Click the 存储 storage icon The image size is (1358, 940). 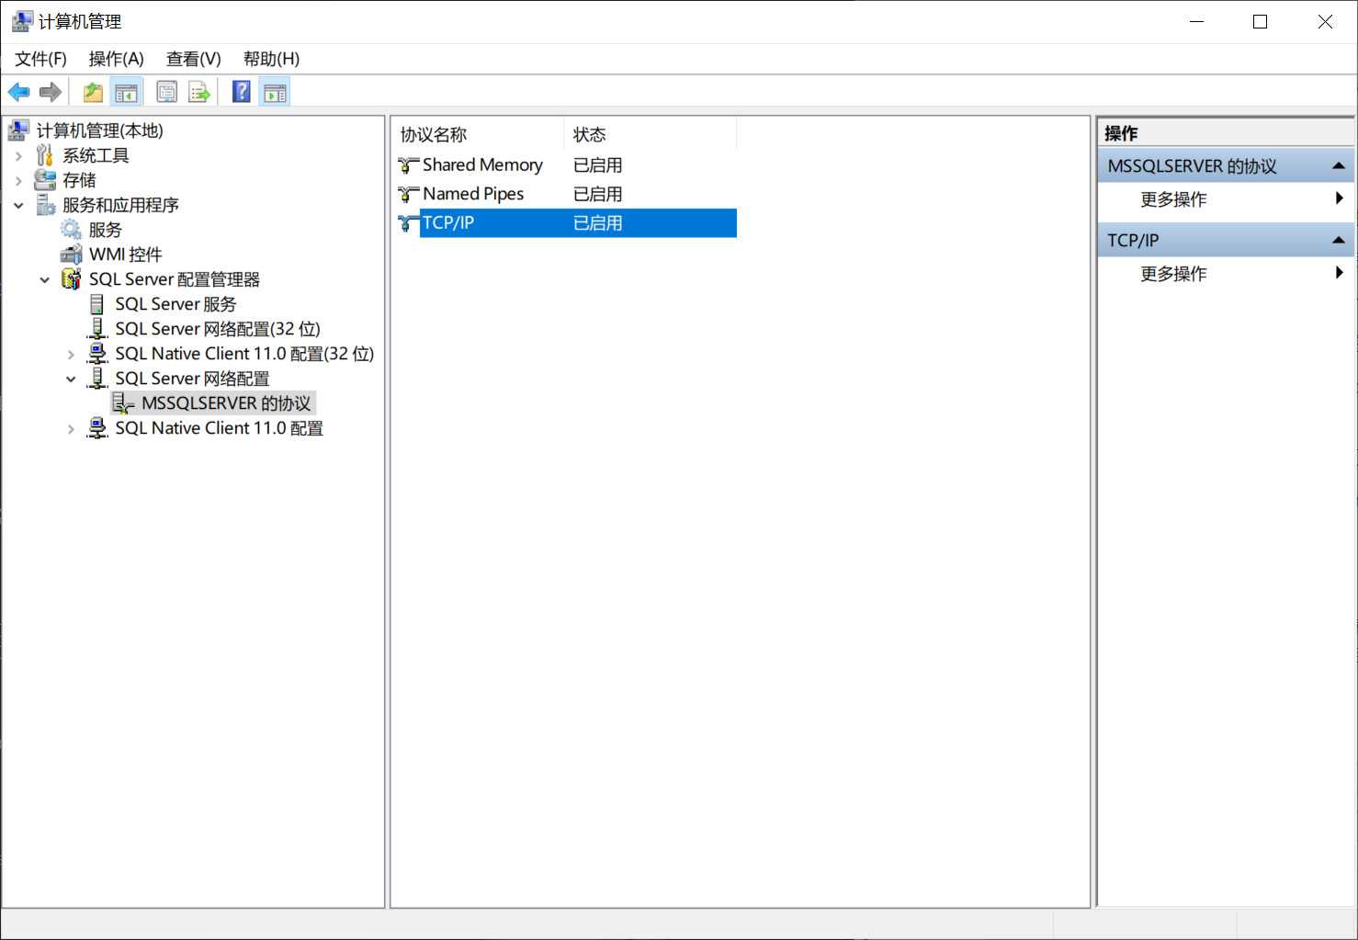[45, 180]
